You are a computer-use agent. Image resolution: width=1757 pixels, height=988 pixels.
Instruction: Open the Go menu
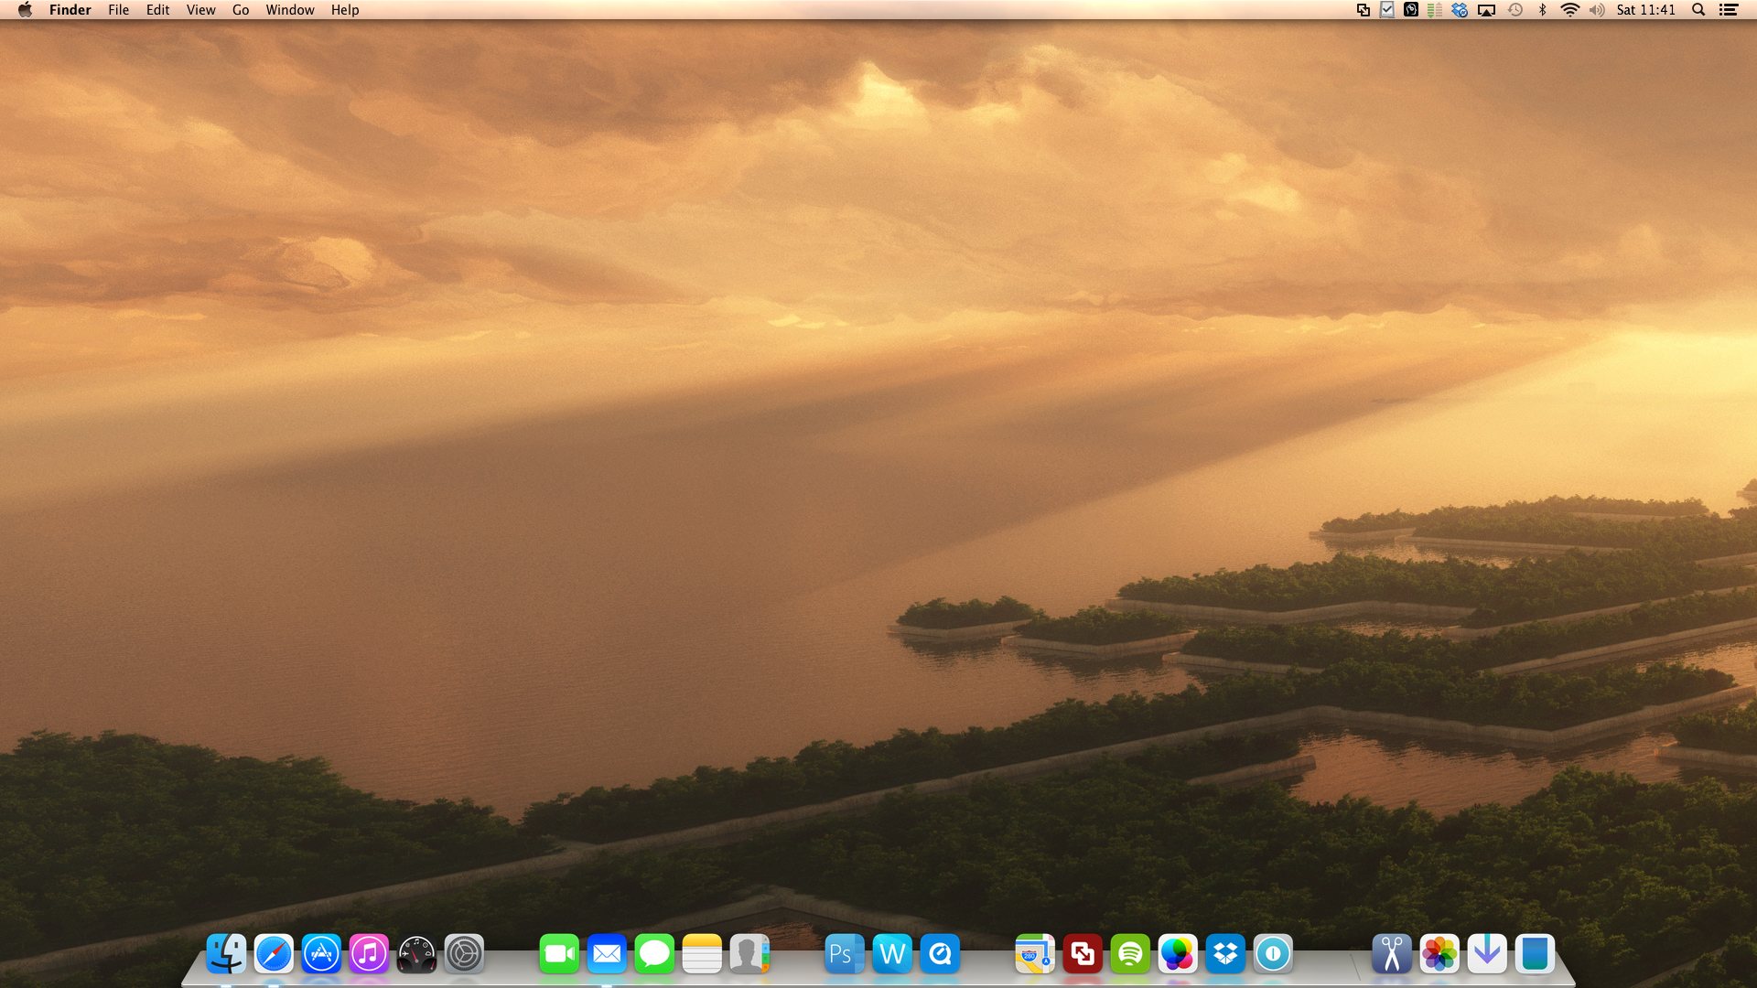[241, 10]
